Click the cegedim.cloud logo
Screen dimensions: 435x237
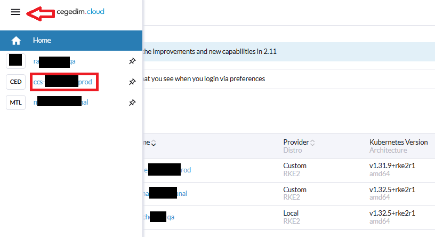tap(81, 13)
